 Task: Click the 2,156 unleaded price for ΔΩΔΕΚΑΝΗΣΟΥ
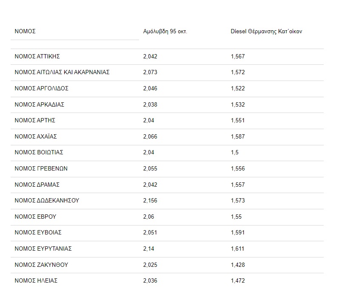(x=150, y=201)
